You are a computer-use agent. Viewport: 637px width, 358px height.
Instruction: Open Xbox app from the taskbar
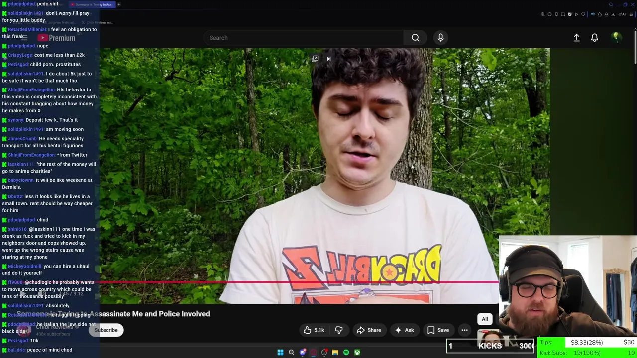(357, 352)
